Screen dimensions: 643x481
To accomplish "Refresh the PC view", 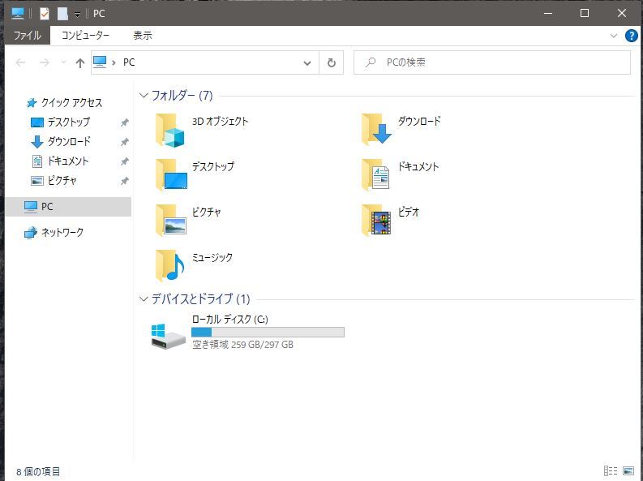I will coord(332,62).
